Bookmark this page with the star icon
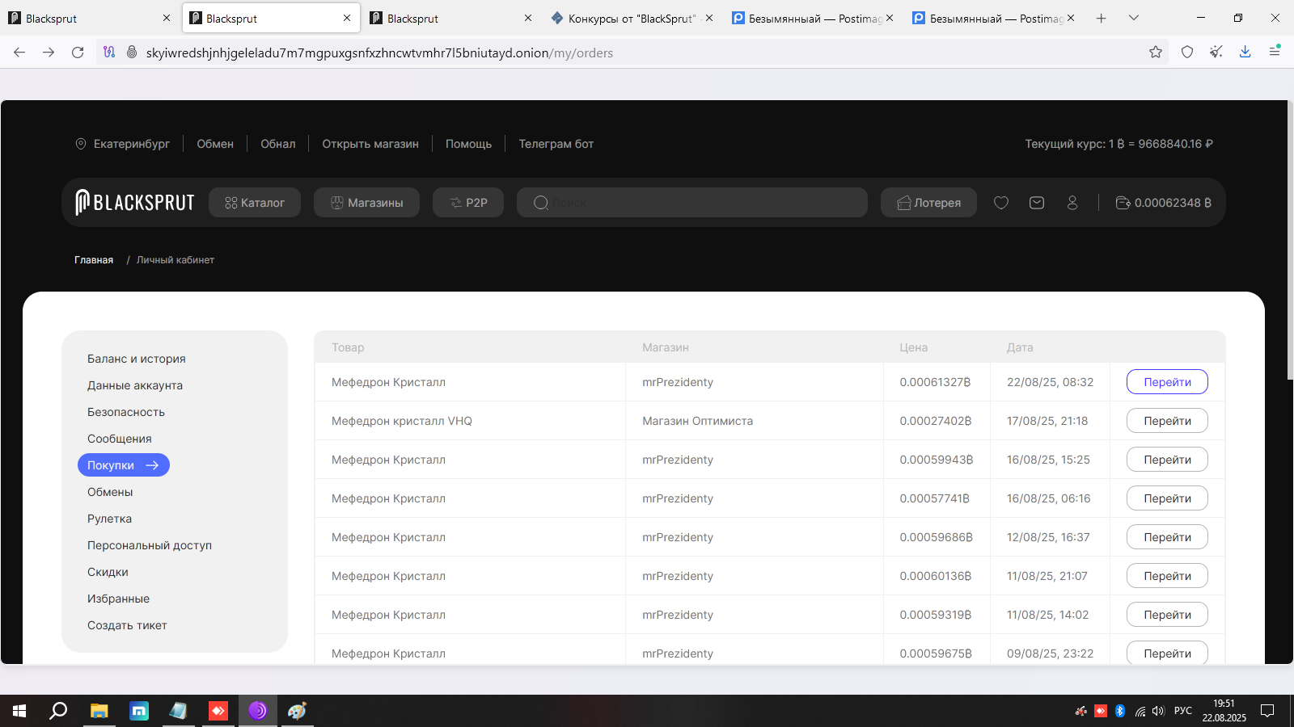This screenshot has height=727, width=1294. pyautogui.click(x=1156, y=53)
